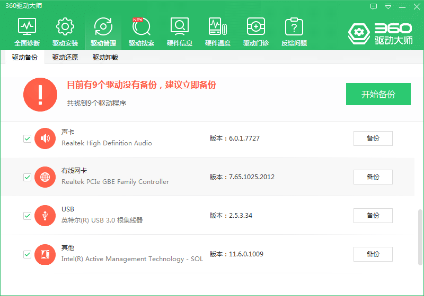
Task: Open the title bar main menu dropdown
Action: [388, 6]
